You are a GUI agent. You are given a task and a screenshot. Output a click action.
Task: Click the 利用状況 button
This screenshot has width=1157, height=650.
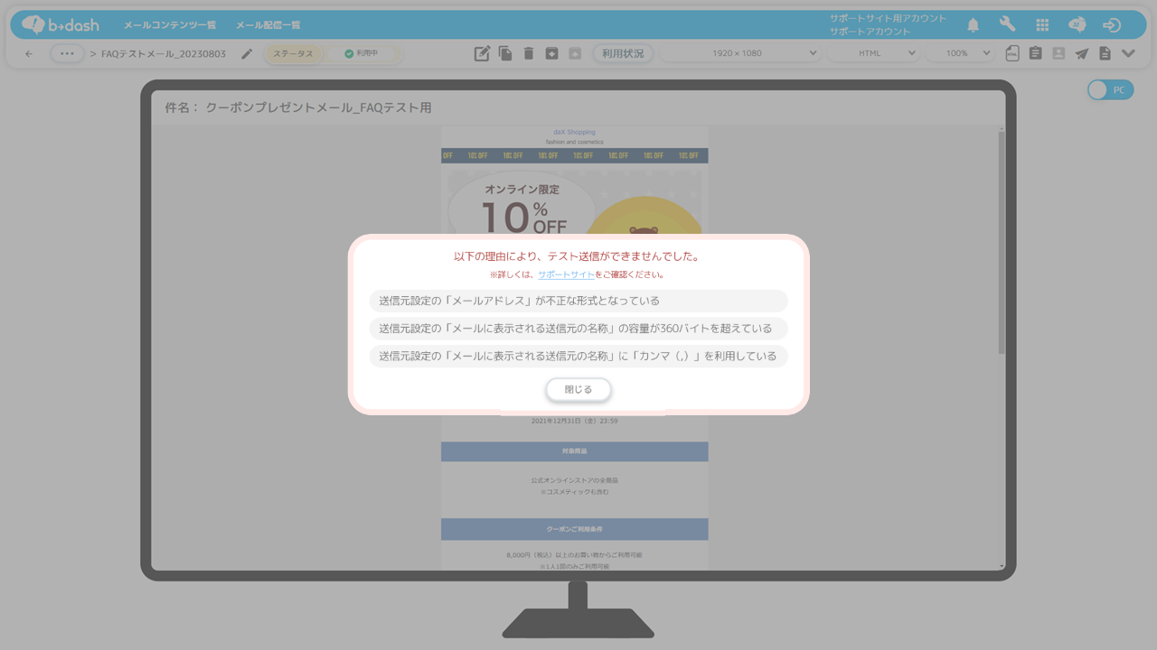coord(623,53)
